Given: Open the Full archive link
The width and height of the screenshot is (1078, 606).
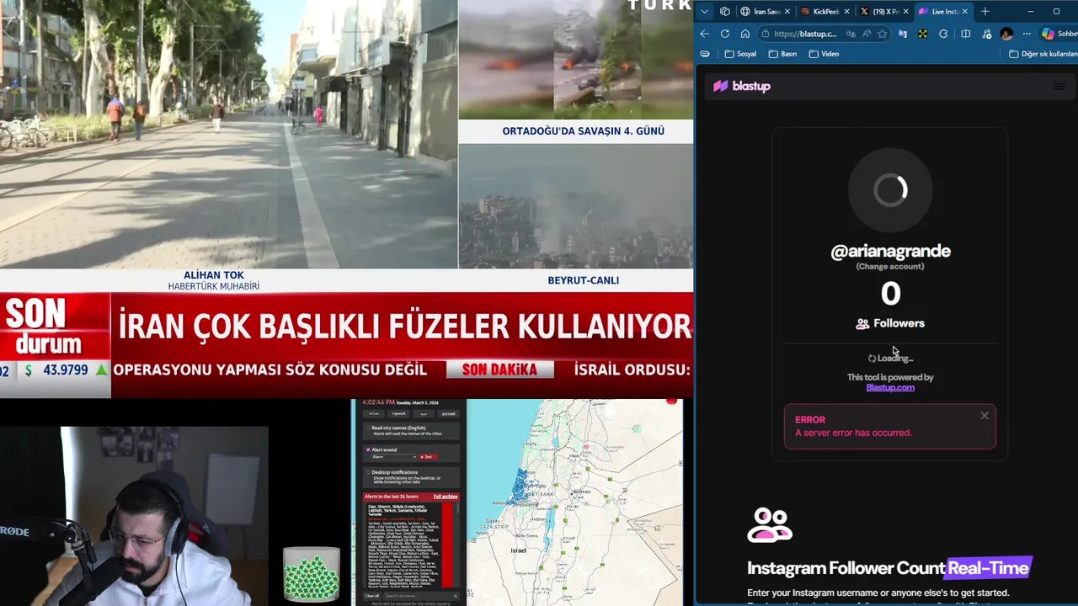Looking at the screenshot, I should 446,497.
